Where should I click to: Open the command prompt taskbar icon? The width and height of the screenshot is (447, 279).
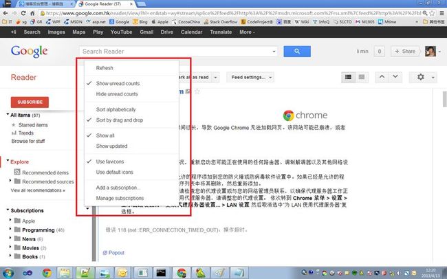[x=162, y=273]
